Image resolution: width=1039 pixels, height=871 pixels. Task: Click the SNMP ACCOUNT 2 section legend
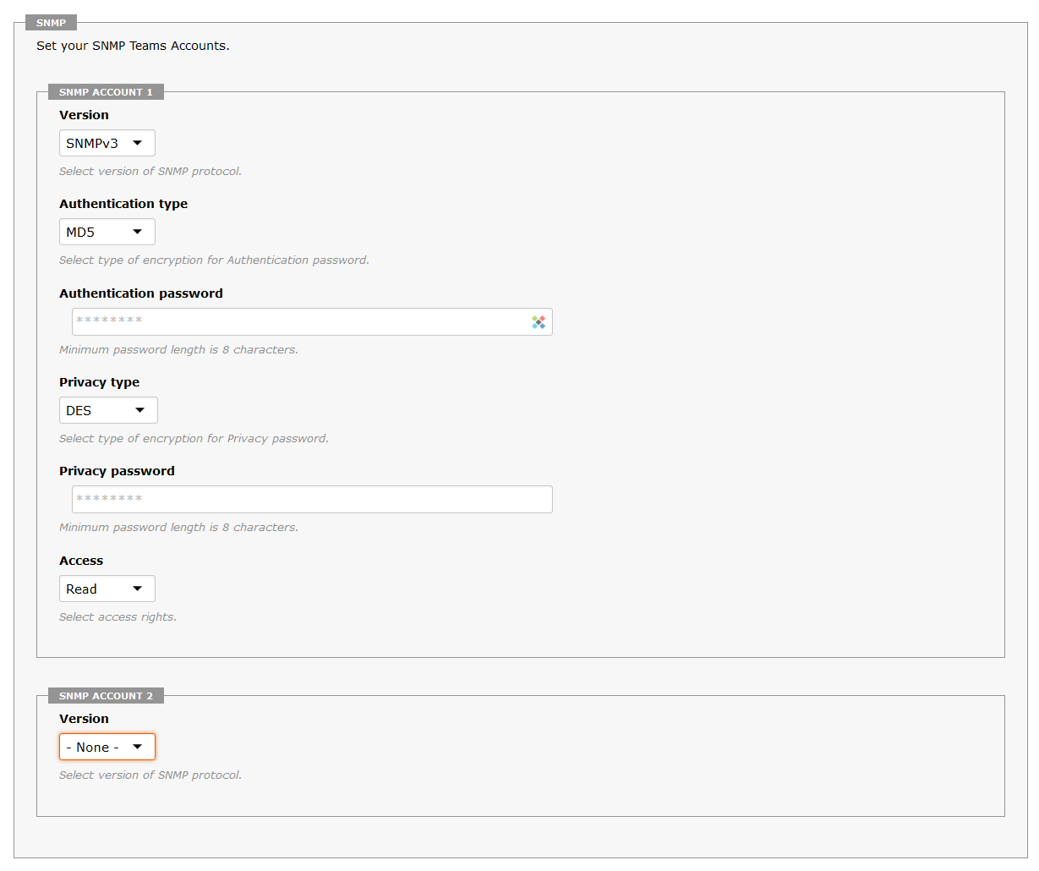click(x=106, y=696)
